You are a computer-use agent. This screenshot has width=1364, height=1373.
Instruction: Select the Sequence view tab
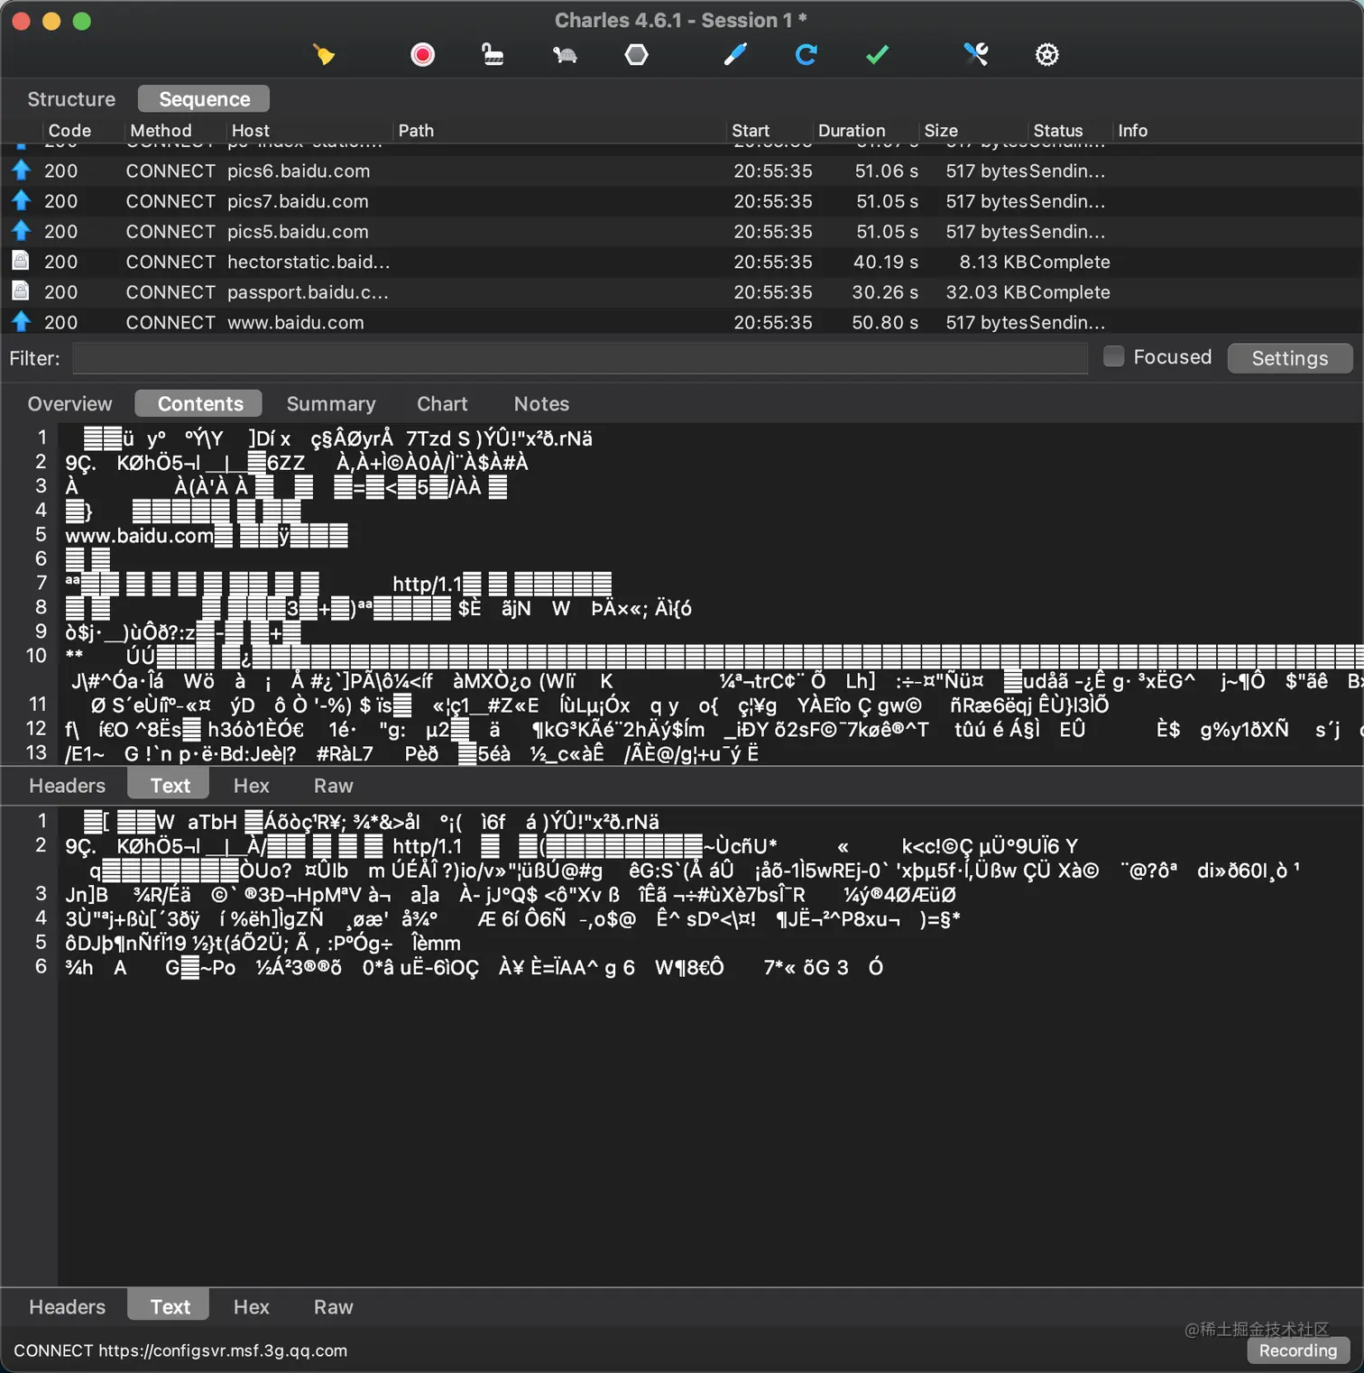click(205, 99)
